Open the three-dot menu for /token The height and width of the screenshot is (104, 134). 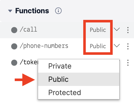128,63
